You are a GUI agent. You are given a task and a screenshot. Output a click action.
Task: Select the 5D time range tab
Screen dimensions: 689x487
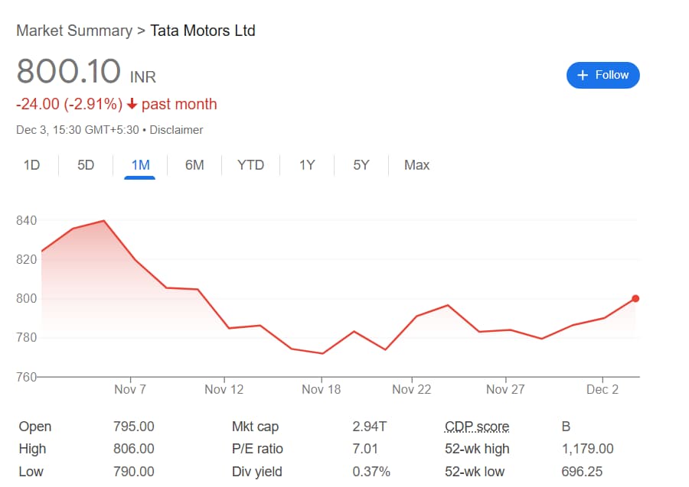(86, 165)
